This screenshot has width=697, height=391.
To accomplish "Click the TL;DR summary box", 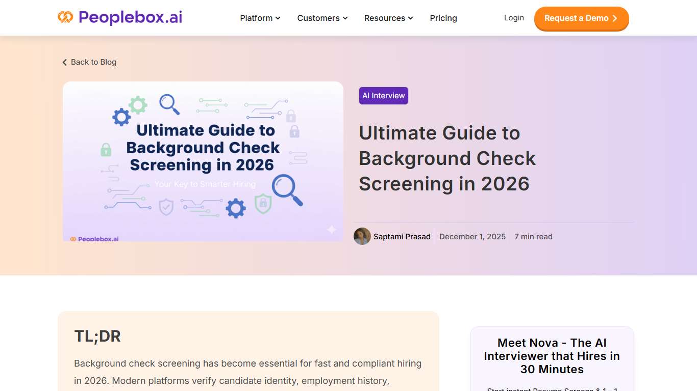I will 248,351.
